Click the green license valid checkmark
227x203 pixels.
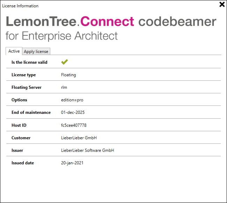pyautogui.click(x=64, y=62)
